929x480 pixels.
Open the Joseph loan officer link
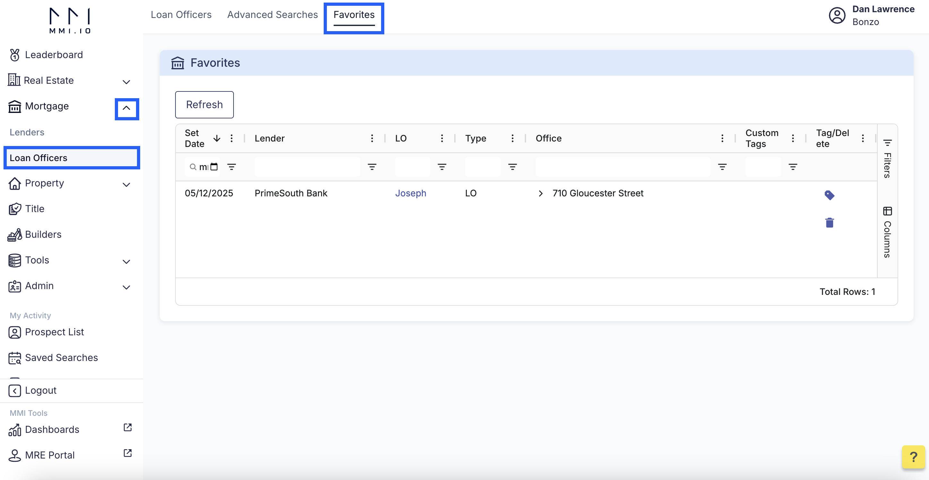[x=410, y=193]
